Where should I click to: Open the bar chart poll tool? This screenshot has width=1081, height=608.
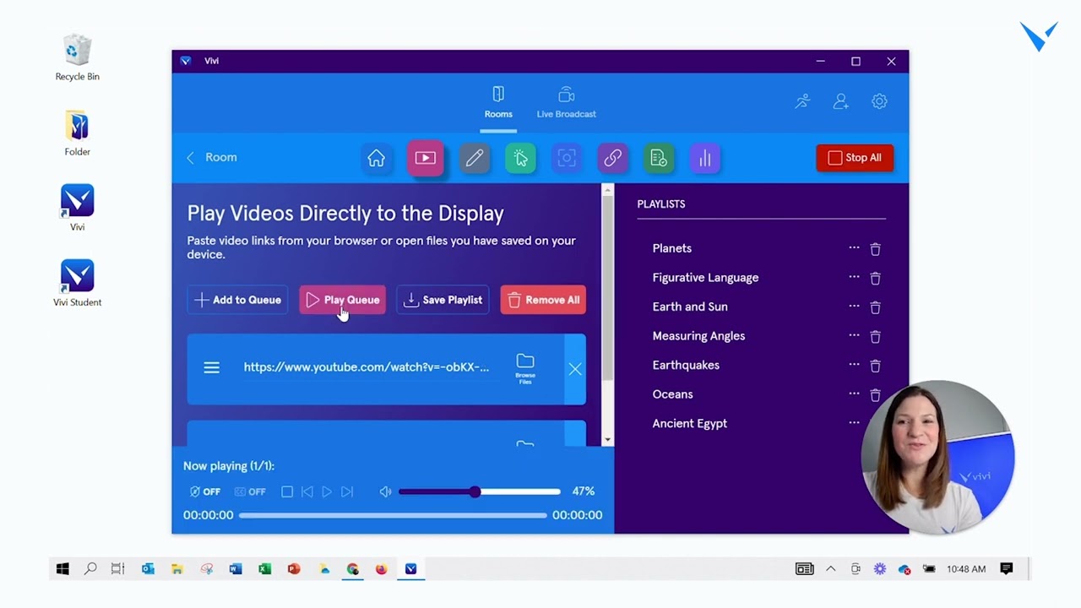coord(704,158)
